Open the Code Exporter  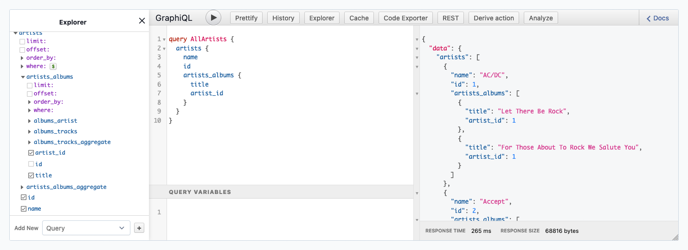(x=405, y=18)
